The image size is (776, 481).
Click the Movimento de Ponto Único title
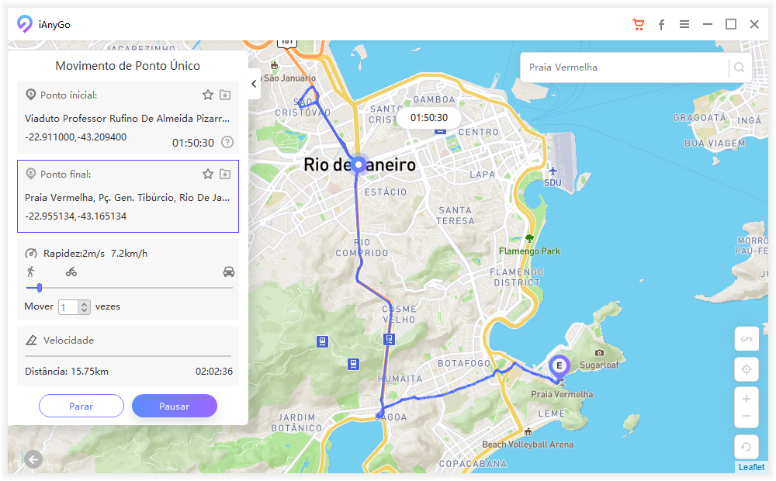(x=128, y=66)
